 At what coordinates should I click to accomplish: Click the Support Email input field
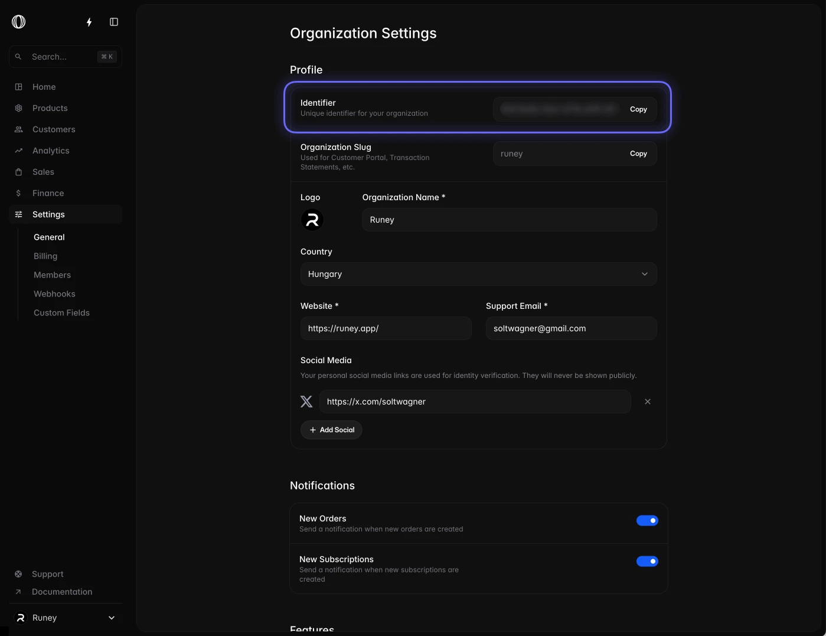(x=571, y=328)
